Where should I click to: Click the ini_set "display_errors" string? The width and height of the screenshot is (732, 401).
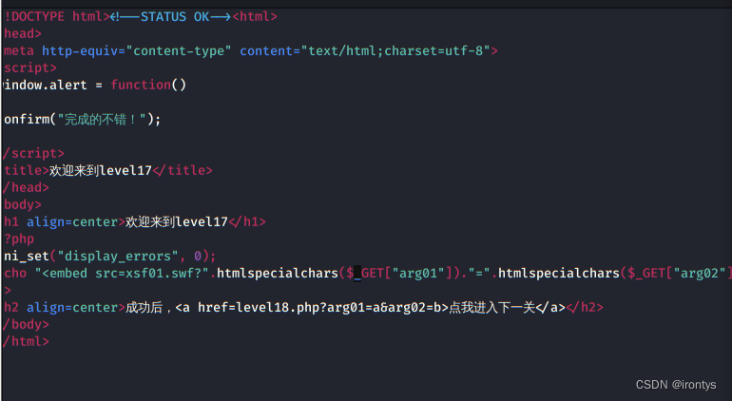118,256
